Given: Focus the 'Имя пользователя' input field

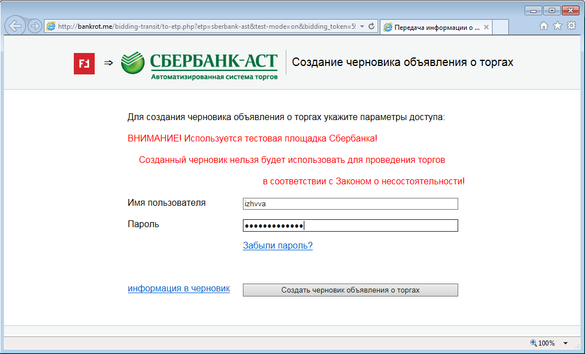Looking at the screenshot, I should pyautogui.click(x=350, y=204).
